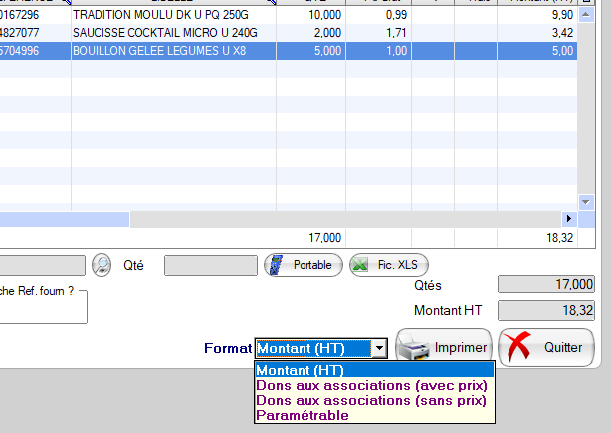Click the Montant HT total field
611x433 pixels.
click(x=545, y=310)
